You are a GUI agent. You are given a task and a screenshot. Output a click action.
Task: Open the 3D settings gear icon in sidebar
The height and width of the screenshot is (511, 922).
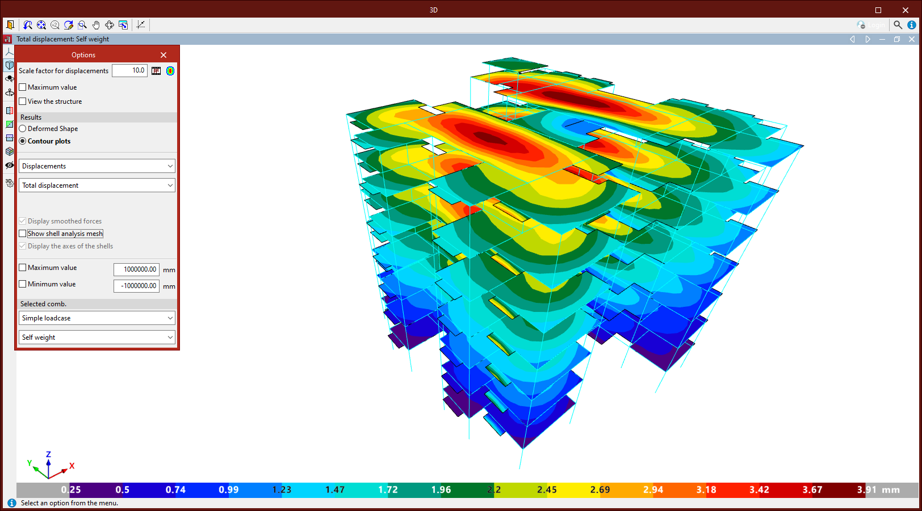[10, 183]
